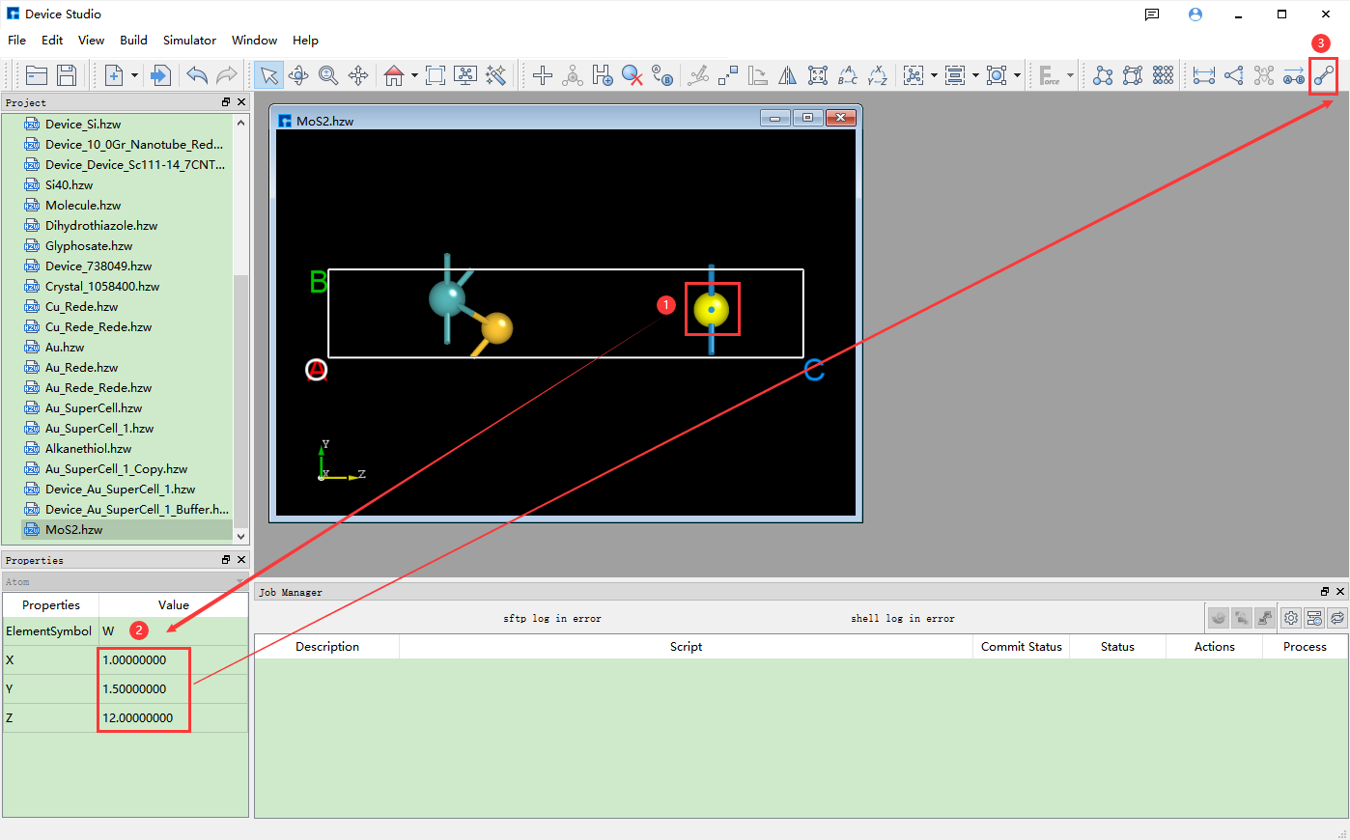Click the X coordinate value field
The height and width of the screenshot is (840, 1350).
(x=144, y=660)
